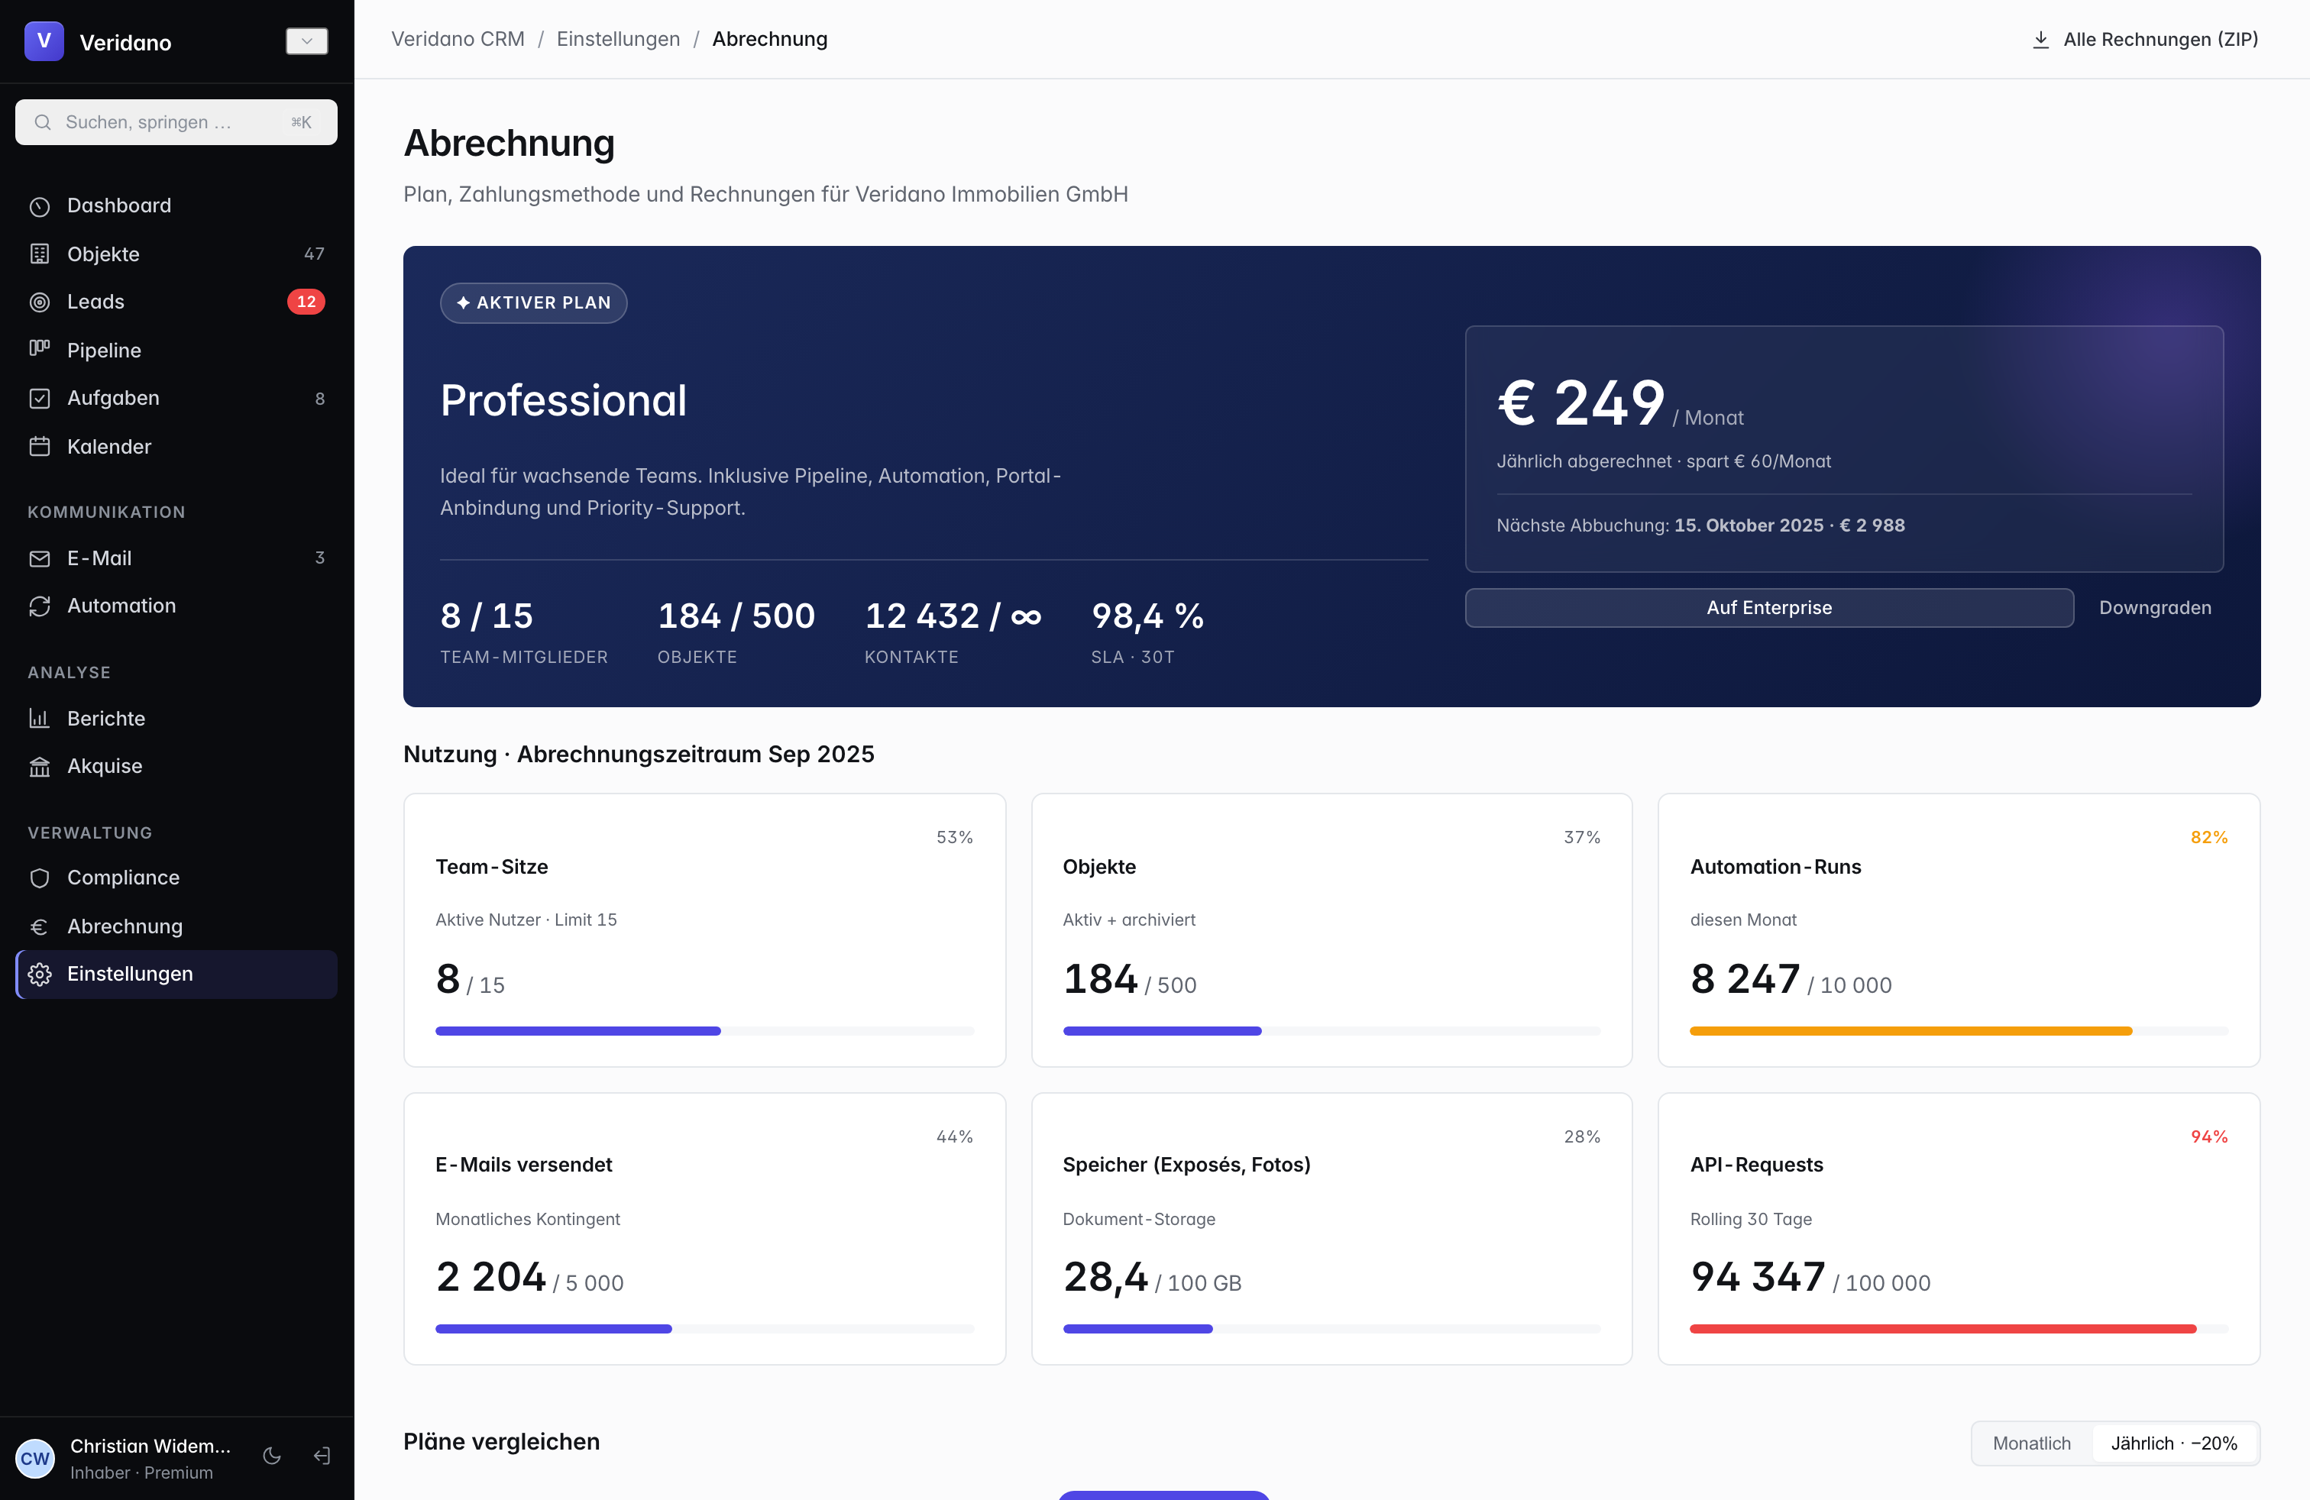Select Jährlich −20% billing option

click(x=2174, y=1443)
